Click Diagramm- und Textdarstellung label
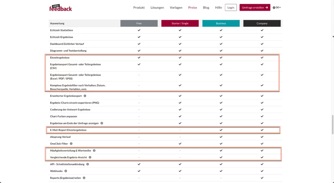334x183 pixels. point(68,50)
